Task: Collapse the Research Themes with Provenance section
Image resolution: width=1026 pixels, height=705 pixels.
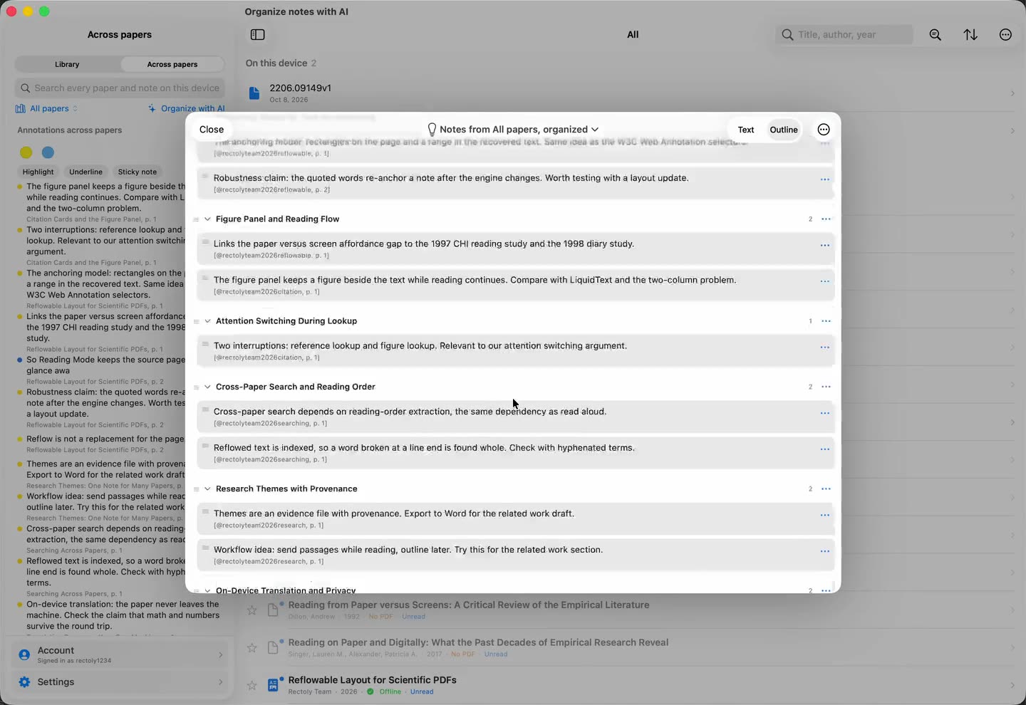Action: [x=207, y=489]
